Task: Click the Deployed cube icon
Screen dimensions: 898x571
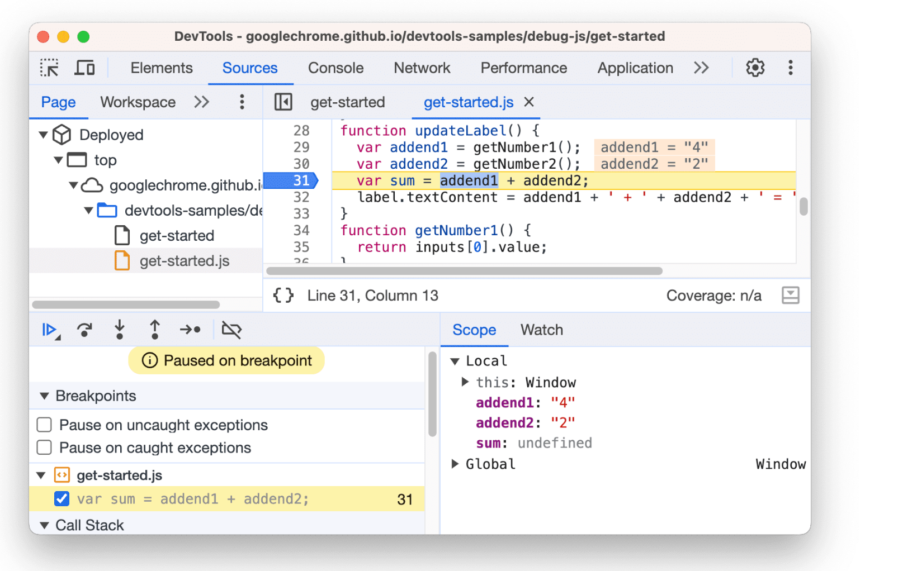Action: click(62, 135)
